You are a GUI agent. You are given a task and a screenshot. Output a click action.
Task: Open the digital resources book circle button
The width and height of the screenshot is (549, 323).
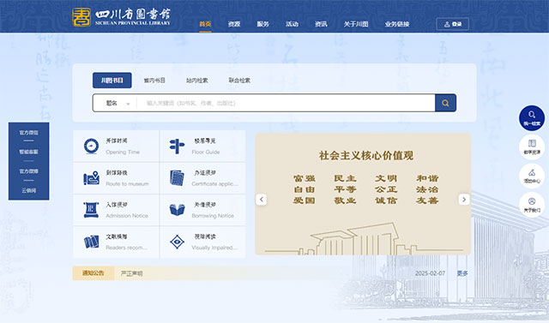(532, 147)
